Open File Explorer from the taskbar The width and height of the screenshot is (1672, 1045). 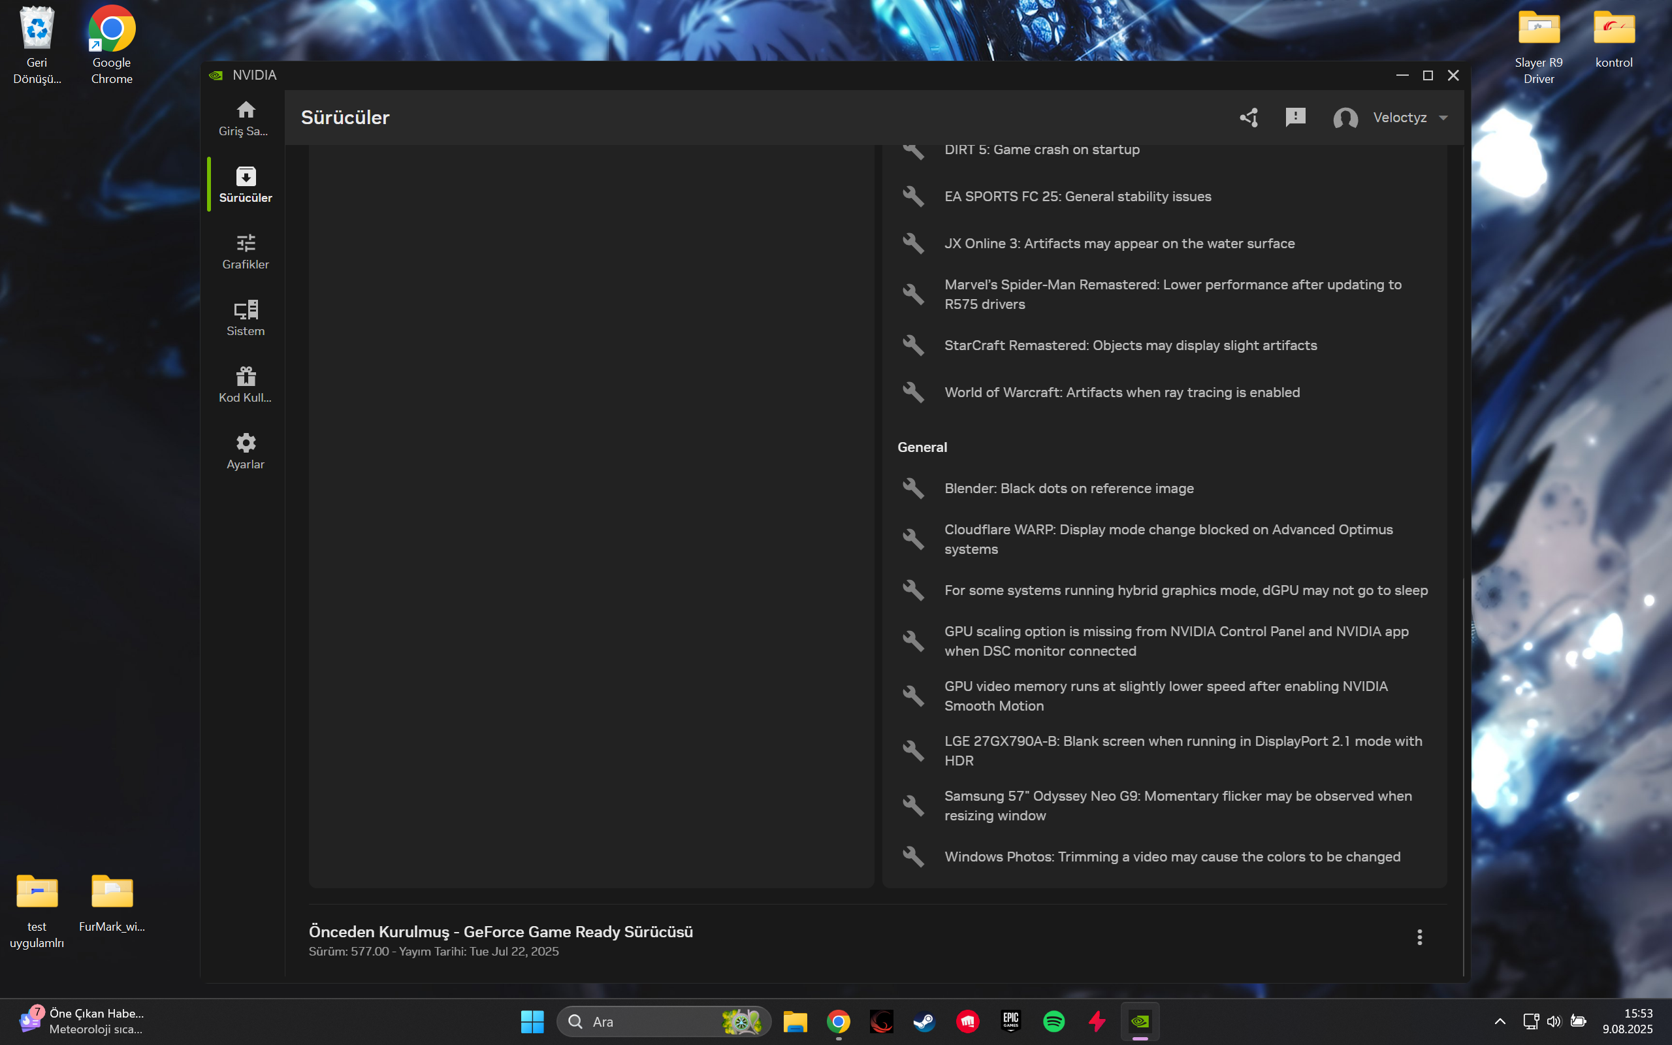[796, 1021]
